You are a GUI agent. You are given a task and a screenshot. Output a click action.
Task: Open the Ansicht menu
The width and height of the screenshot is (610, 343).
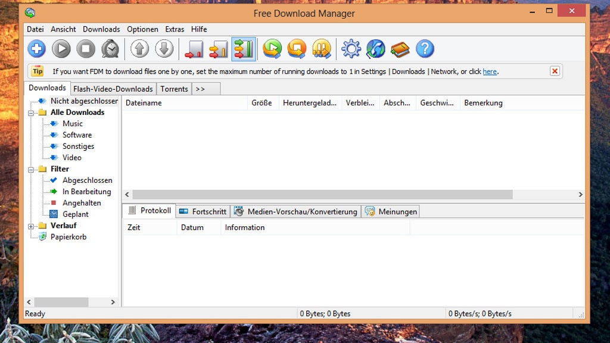click(x=63, y=29)
